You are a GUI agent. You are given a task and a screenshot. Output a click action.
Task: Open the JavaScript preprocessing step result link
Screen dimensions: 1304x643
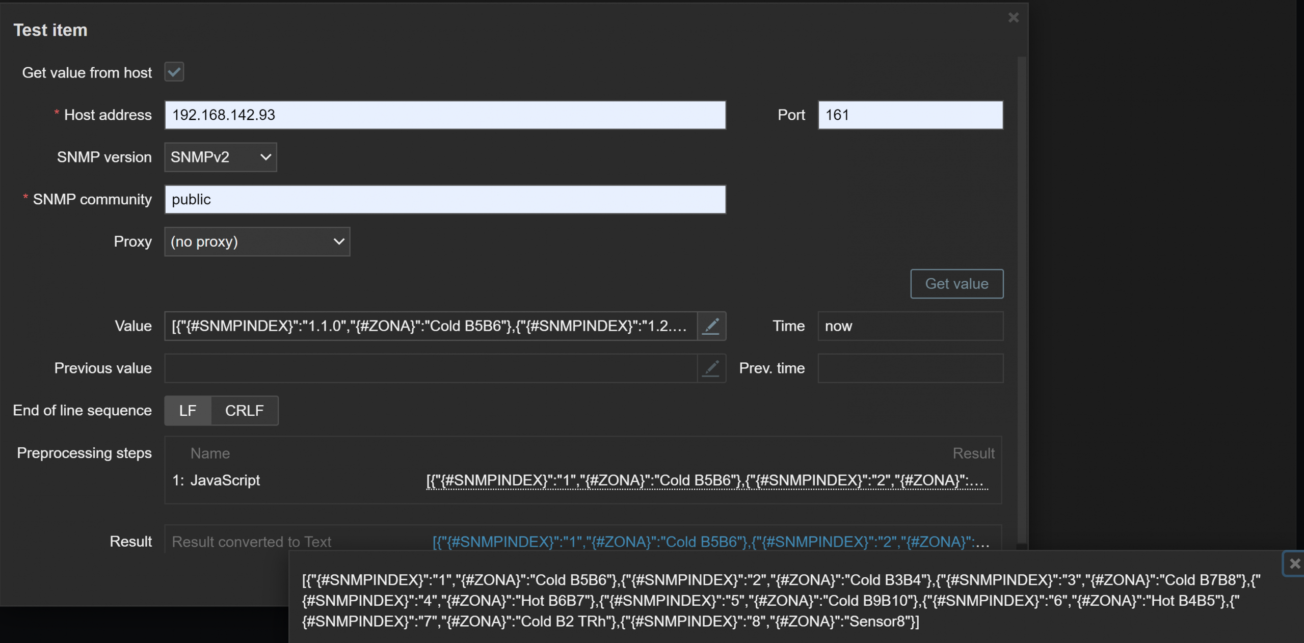(x=706, y=480)
